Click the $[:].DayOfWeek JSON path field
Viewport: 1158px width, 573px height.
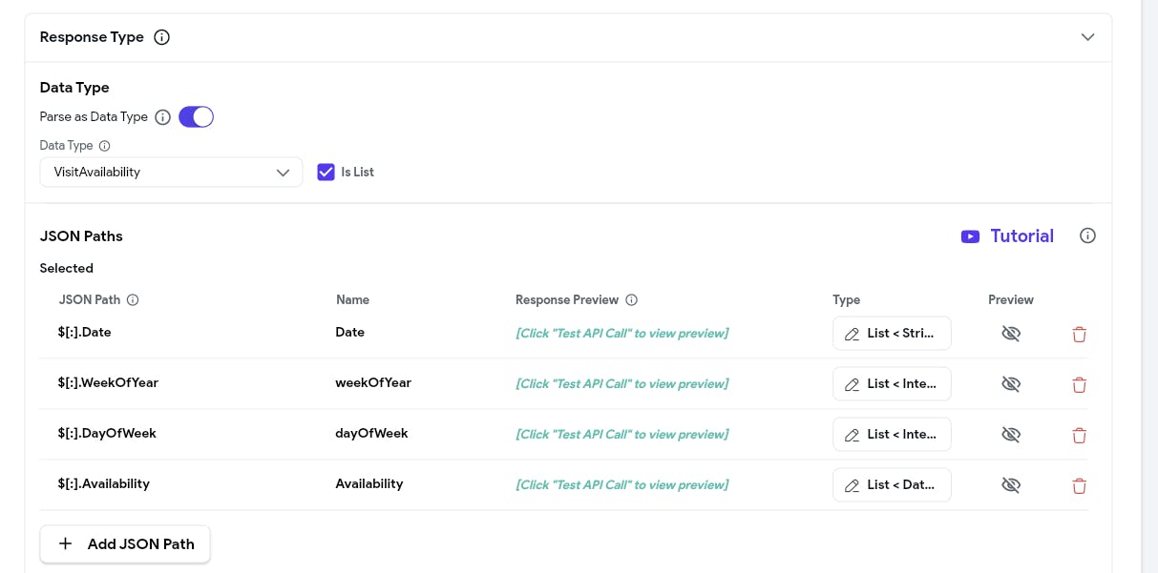coord(107,434)
